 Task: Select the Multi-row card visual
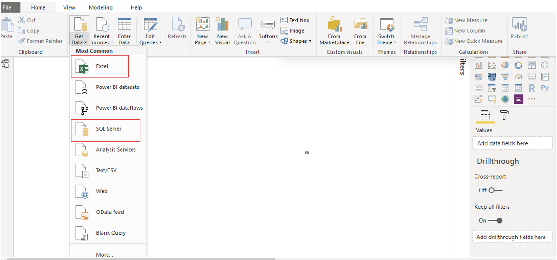coord(545,77)
